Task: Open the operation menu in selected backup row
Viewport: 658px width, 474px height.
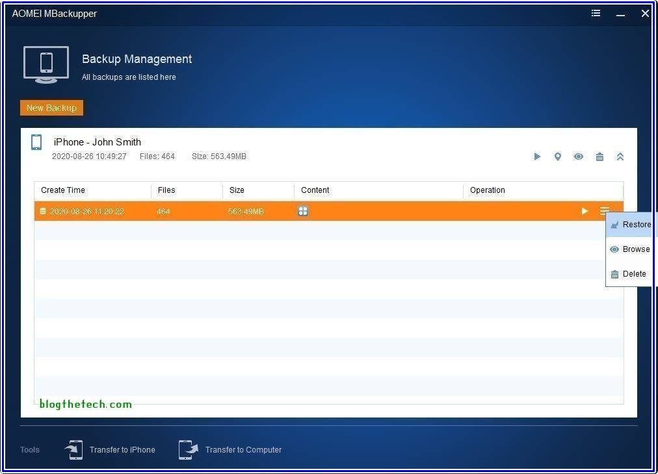Action: coord(605,211)
